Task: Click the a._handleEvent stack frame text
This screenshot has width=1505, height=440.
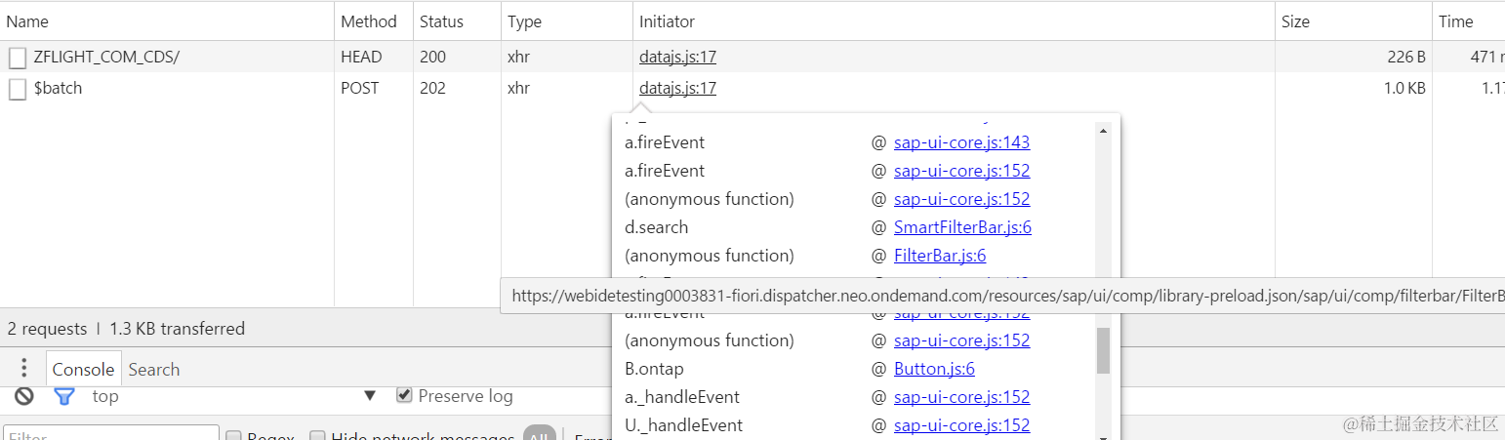Action: click(682, 397)
